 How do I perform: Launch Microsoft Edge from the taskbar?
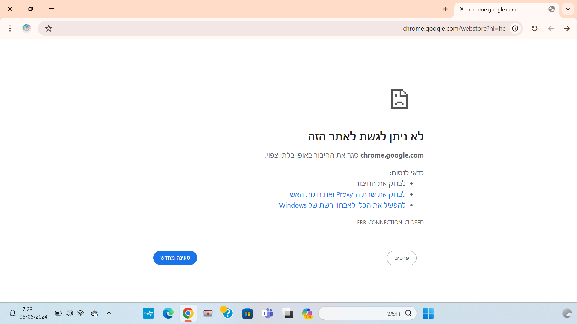pyautogui.click(x=168, y=313)
